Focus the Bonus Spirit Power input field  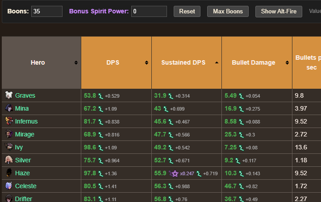tap(149, 11)
